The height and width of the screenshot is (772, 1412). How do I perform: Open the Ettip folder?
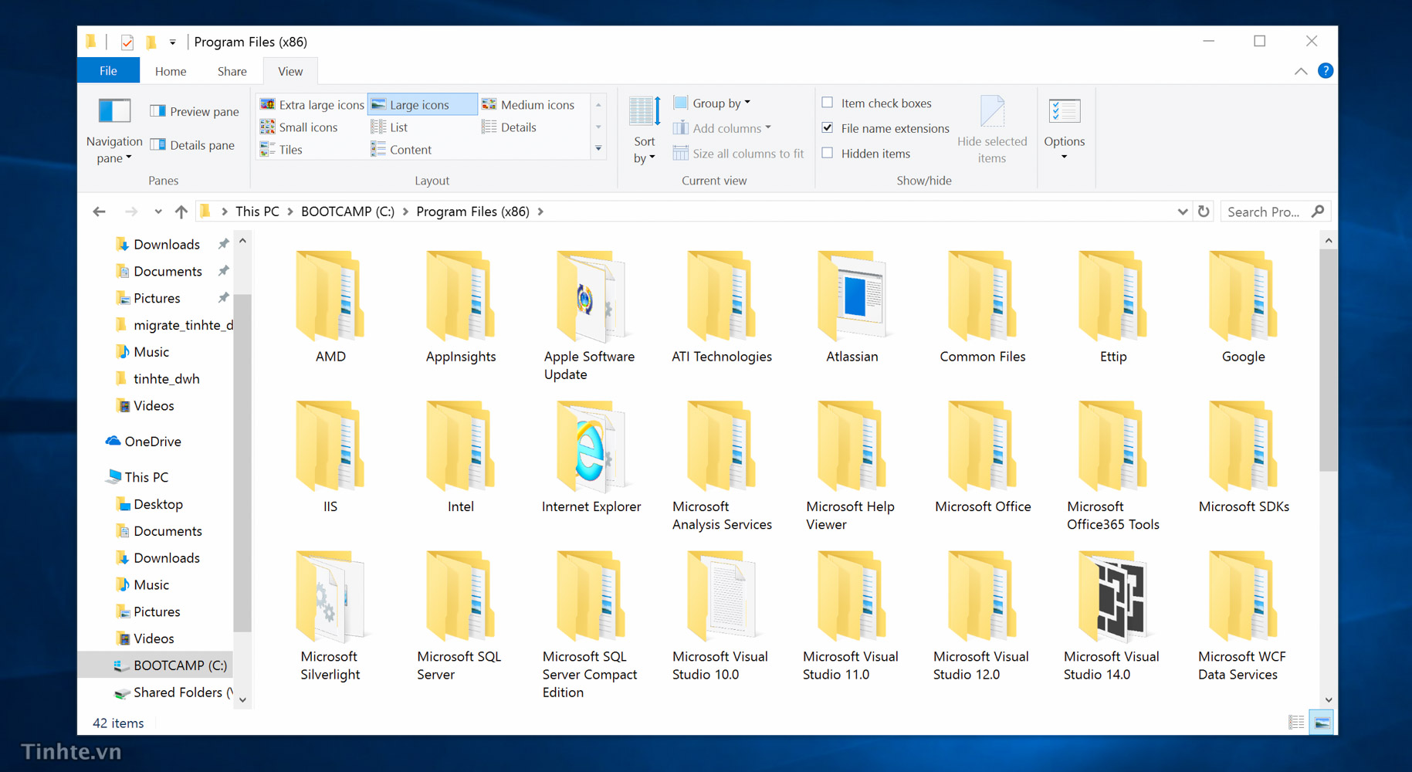click(x=1112, y=307)
